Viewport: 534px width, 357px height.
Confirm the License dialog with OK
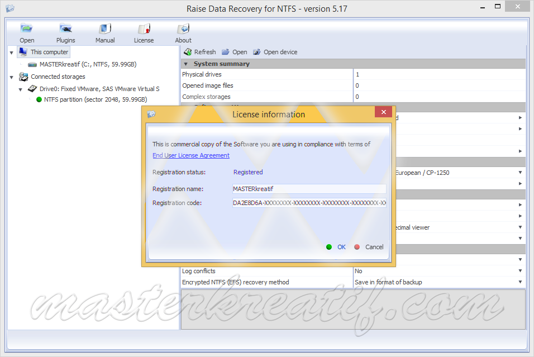tap(341, 247)
